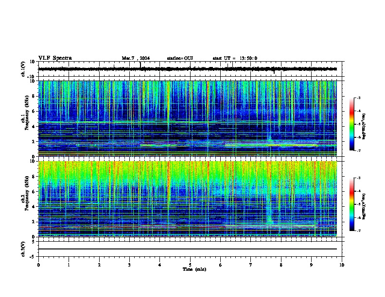Click the ch.1 frequency tick label "8"
The image size is (385, 297).
[x=34, y=96]
